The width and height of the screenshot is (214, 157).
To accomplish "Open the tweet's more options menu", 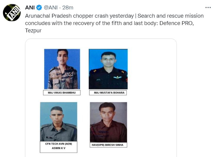I will click(208, 7).
